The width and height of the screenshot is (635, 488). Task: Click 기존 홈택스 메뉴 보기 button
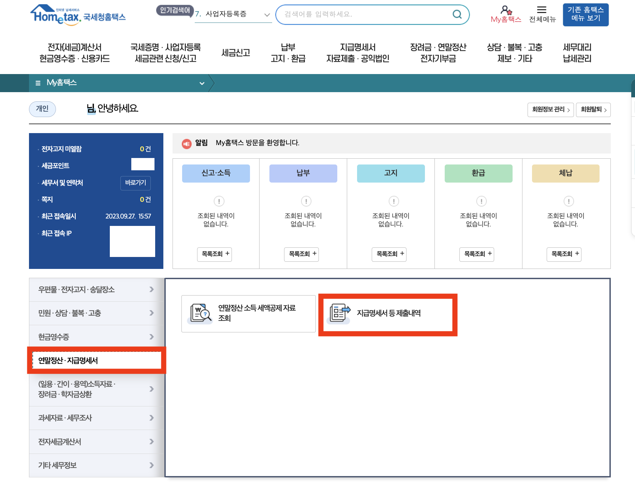[586, 15]
